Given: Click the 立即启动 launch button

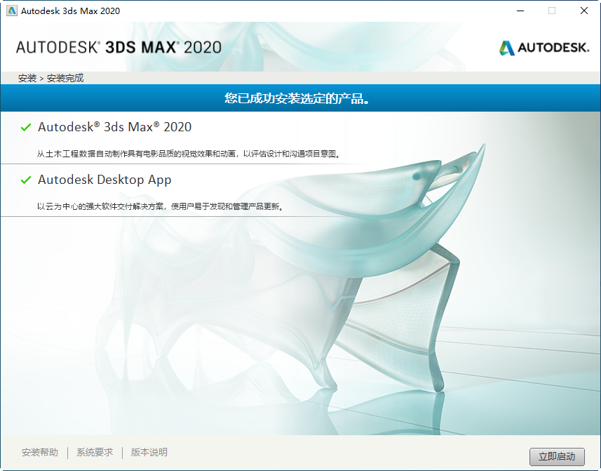Looking at the screenshot, I should click(x=557, y=456).
